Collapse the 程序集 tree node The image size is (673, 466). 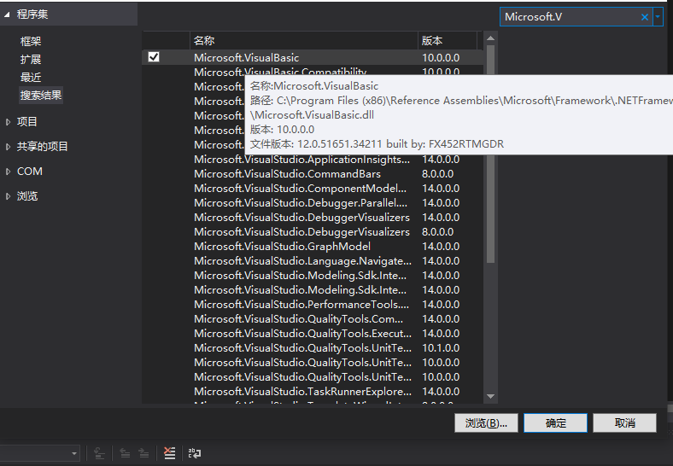coord(7,15)
